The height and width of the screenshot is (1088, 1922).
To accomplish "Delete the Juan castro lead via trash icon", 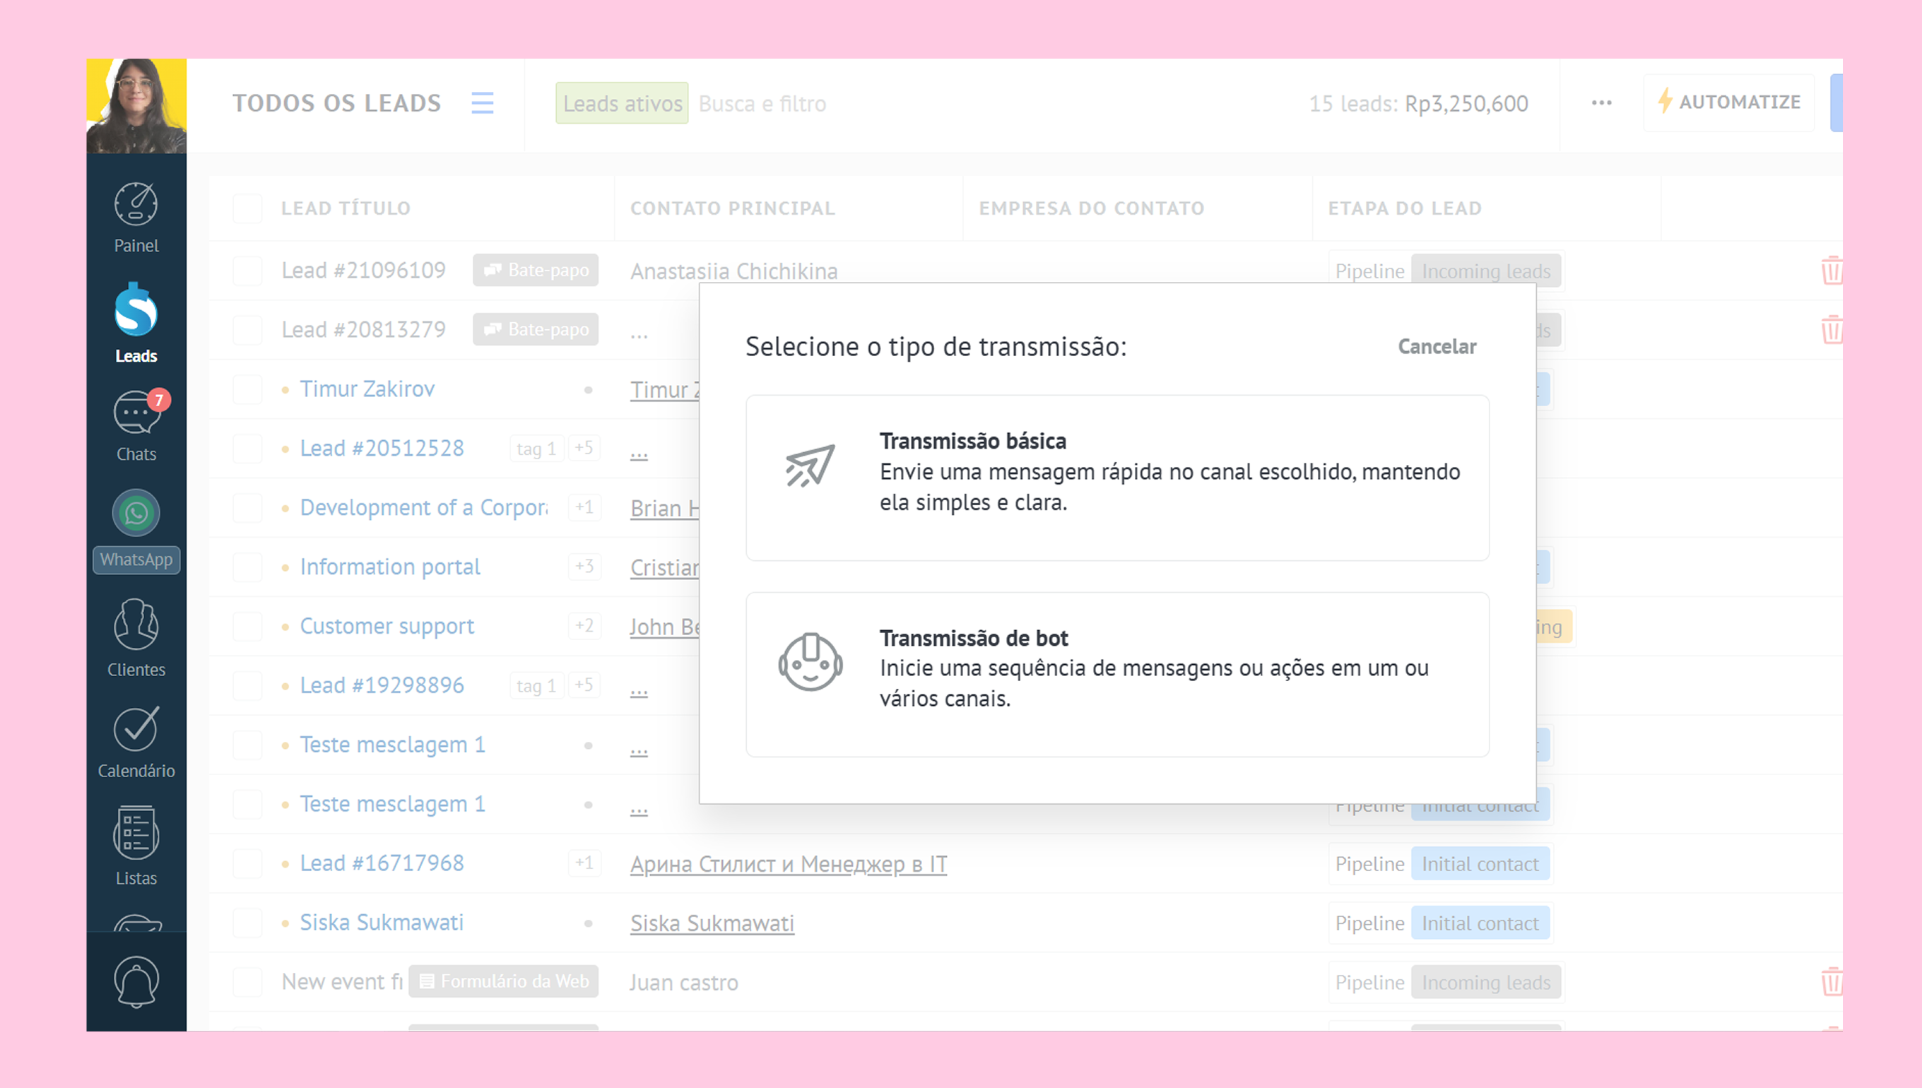I will [1831, 982].
